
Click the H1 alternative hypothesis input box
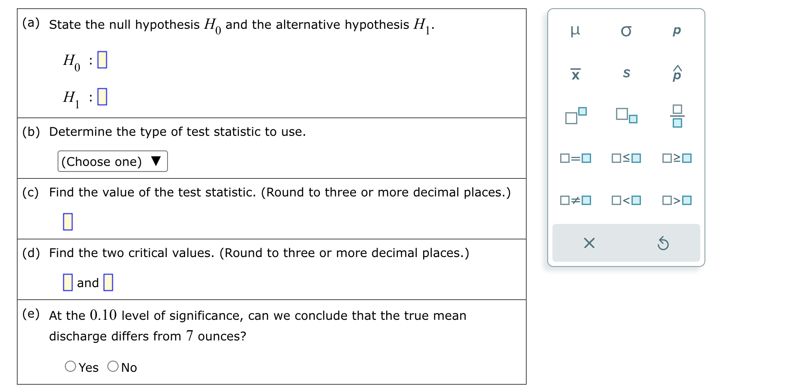tap(102, 97)
